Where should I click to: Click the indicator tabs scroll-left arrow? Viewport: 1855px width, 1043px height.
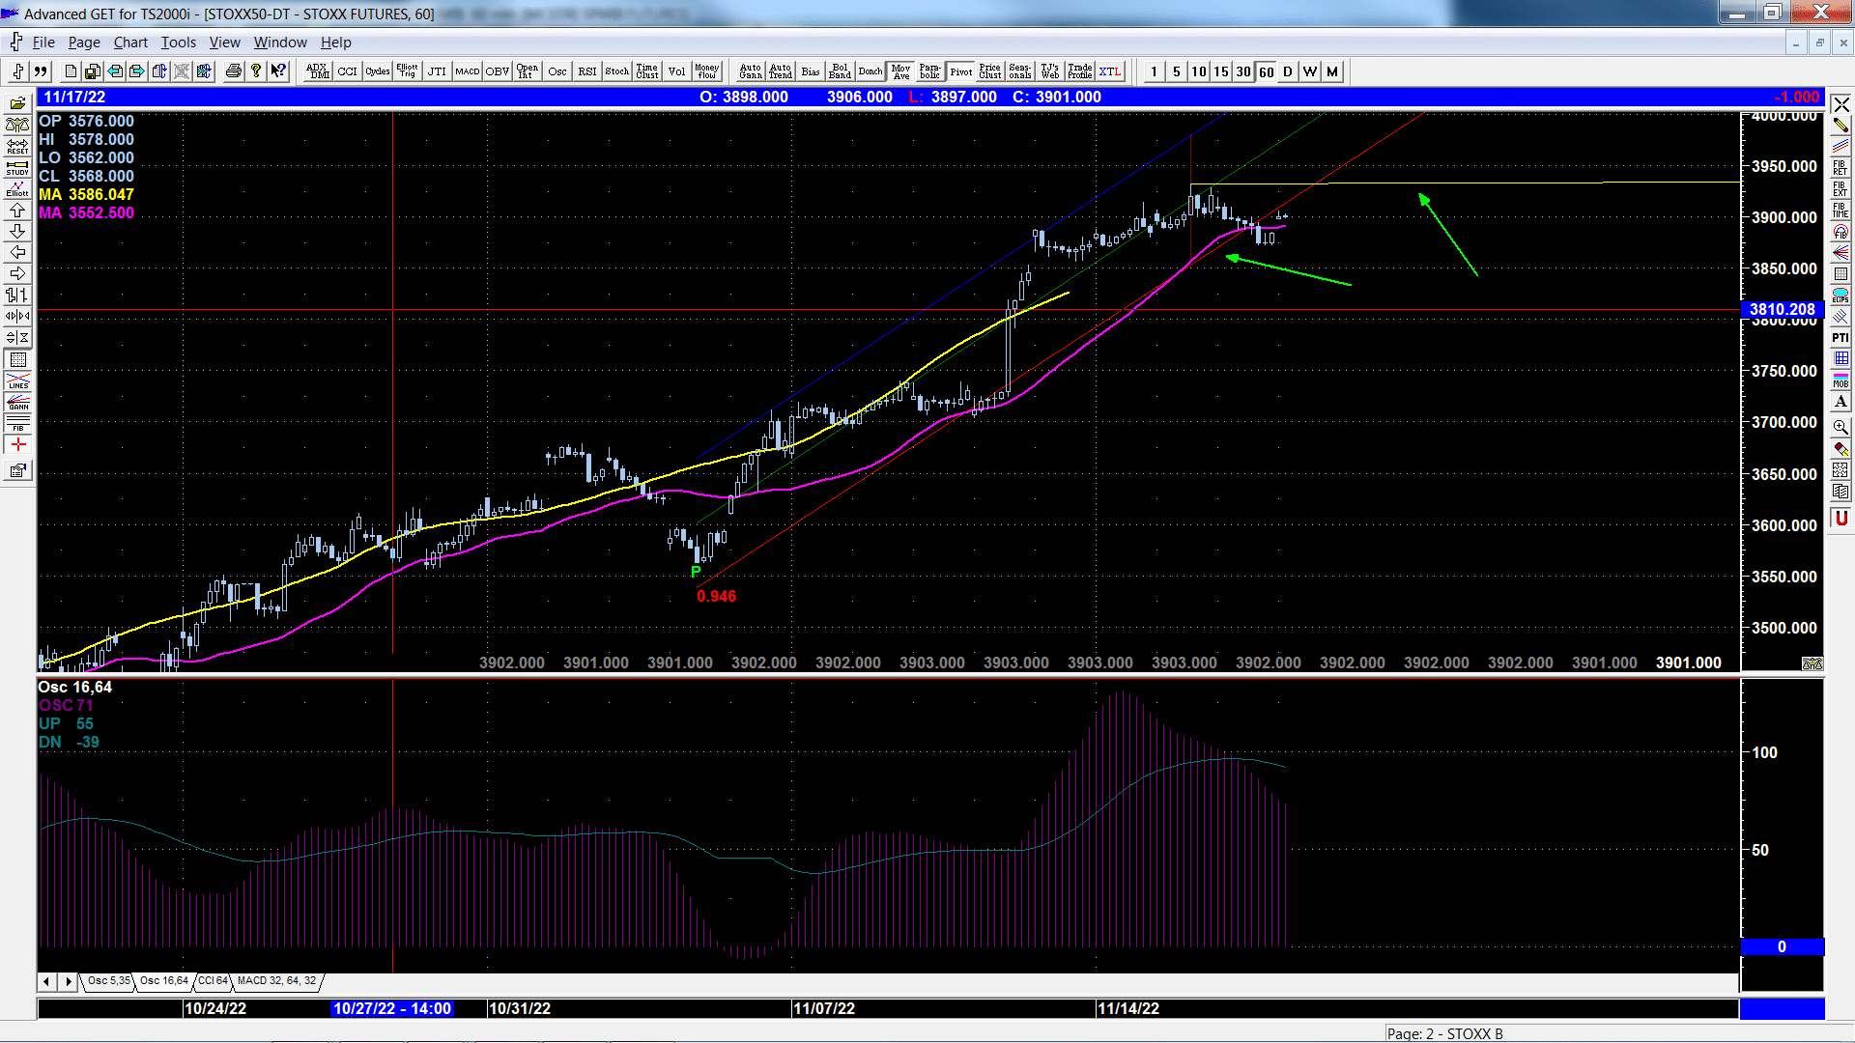pos(46,981)
